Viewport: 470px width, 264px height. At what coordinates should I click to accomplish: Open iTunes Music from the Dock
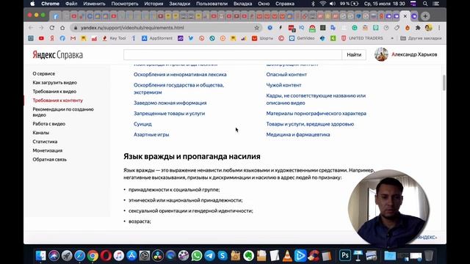click(119, 256)
